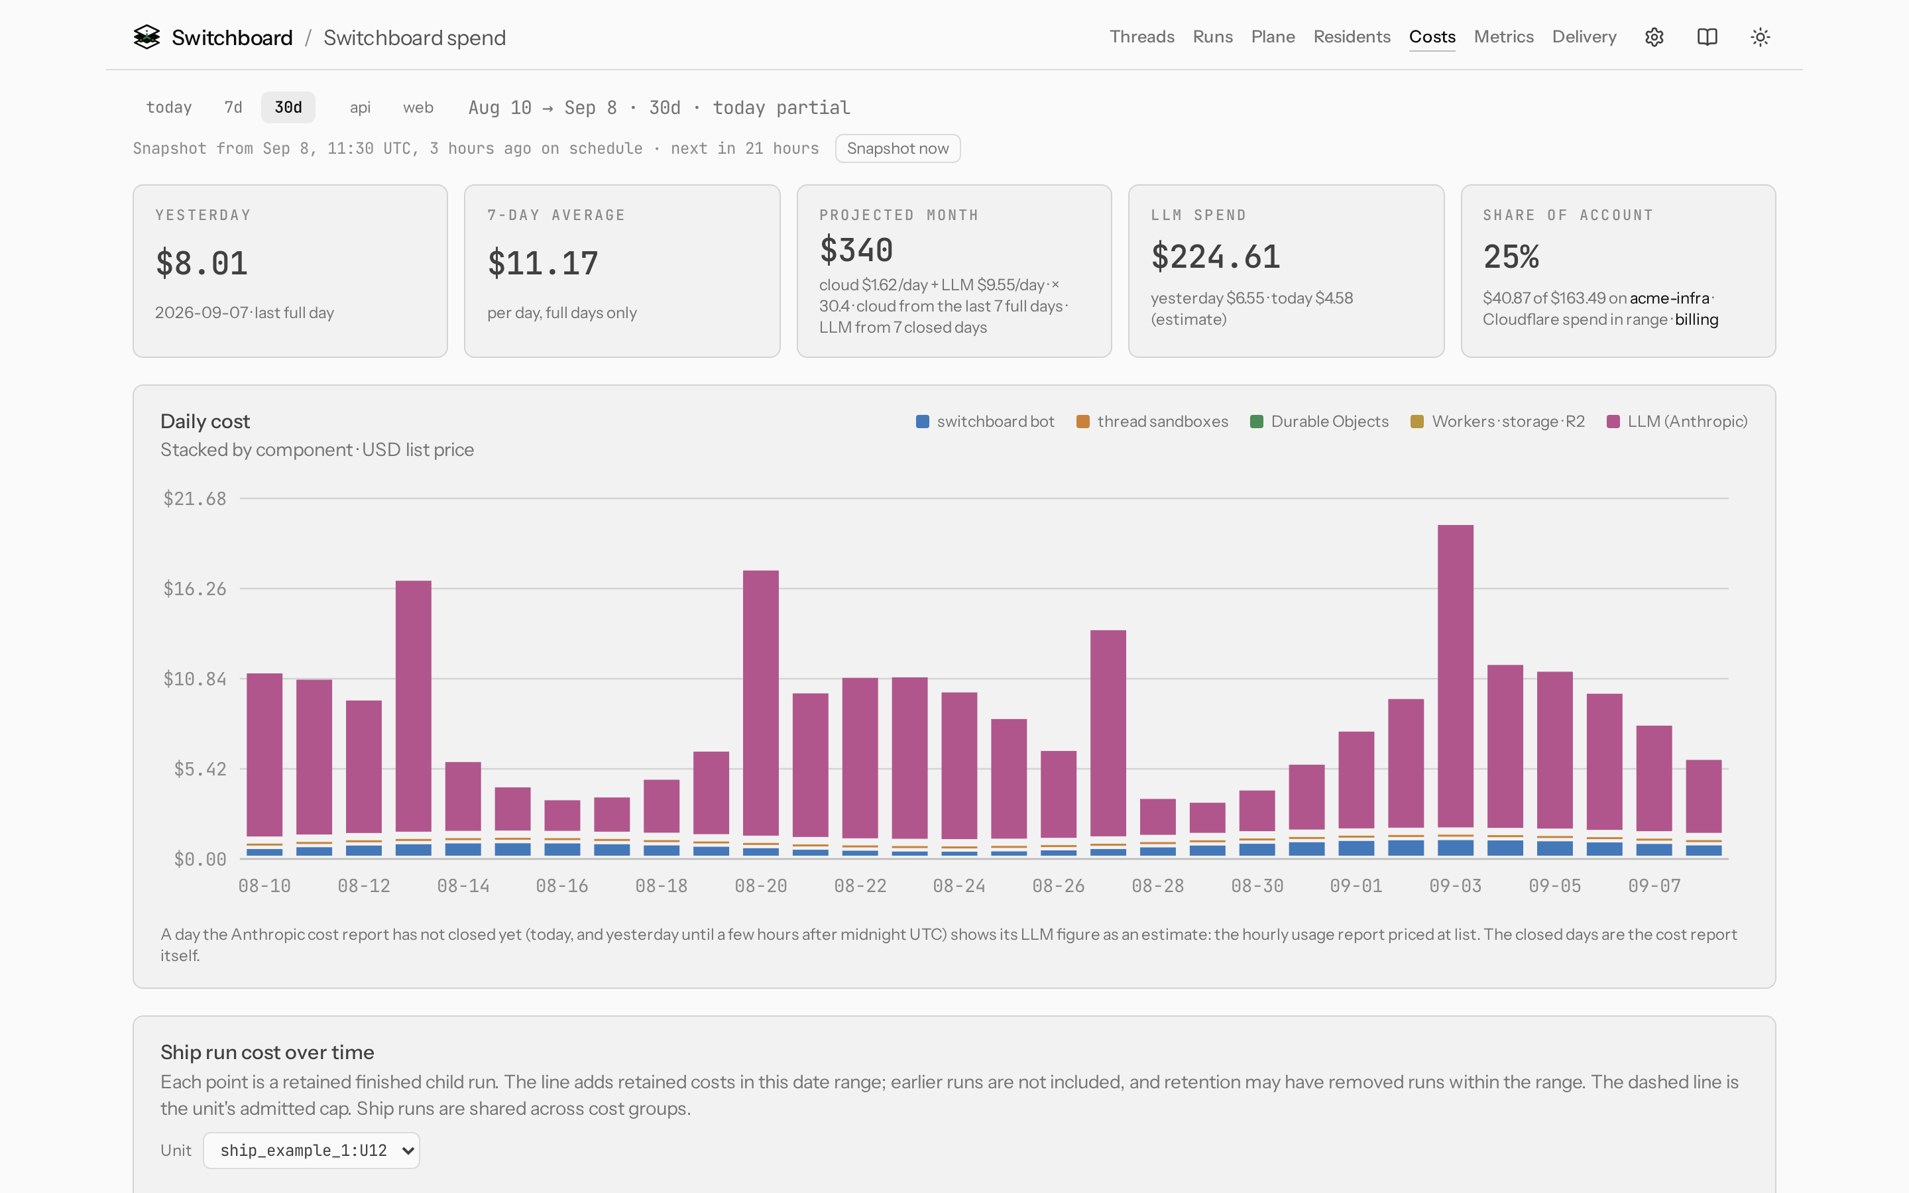Expand the Unit ship_example_1:U12 dropdown

click(x=312, y=1151)
